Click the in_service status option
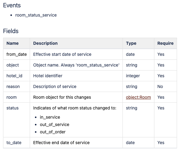181x153 pixels. [50, 117]
